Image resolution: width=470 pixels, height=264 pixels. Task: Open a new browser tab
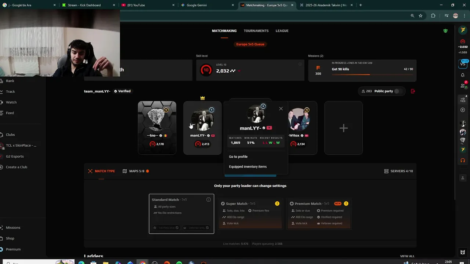[361, 5]
